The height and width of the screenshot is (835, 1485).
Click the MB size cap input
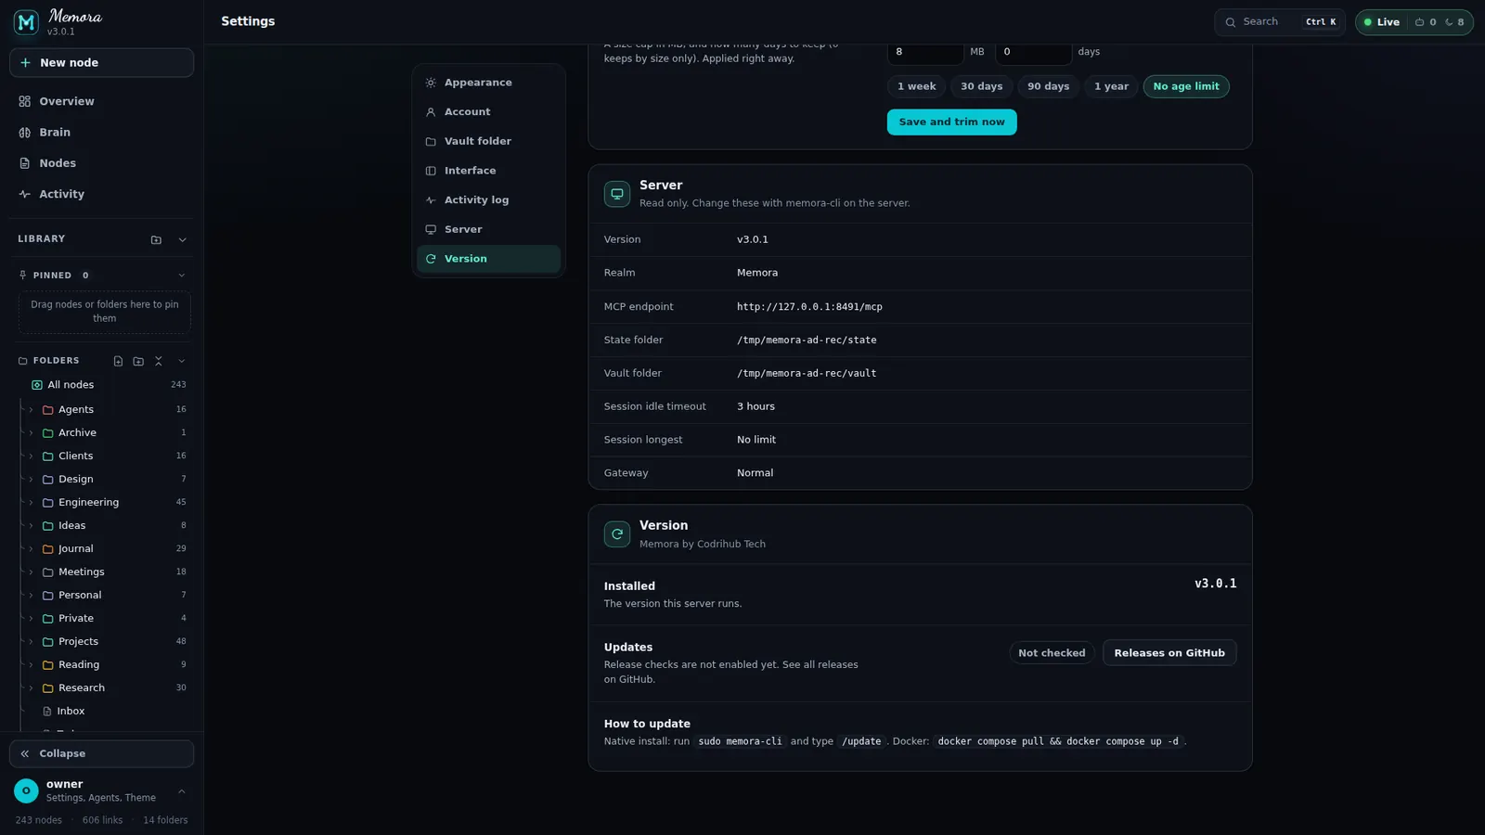924,52
